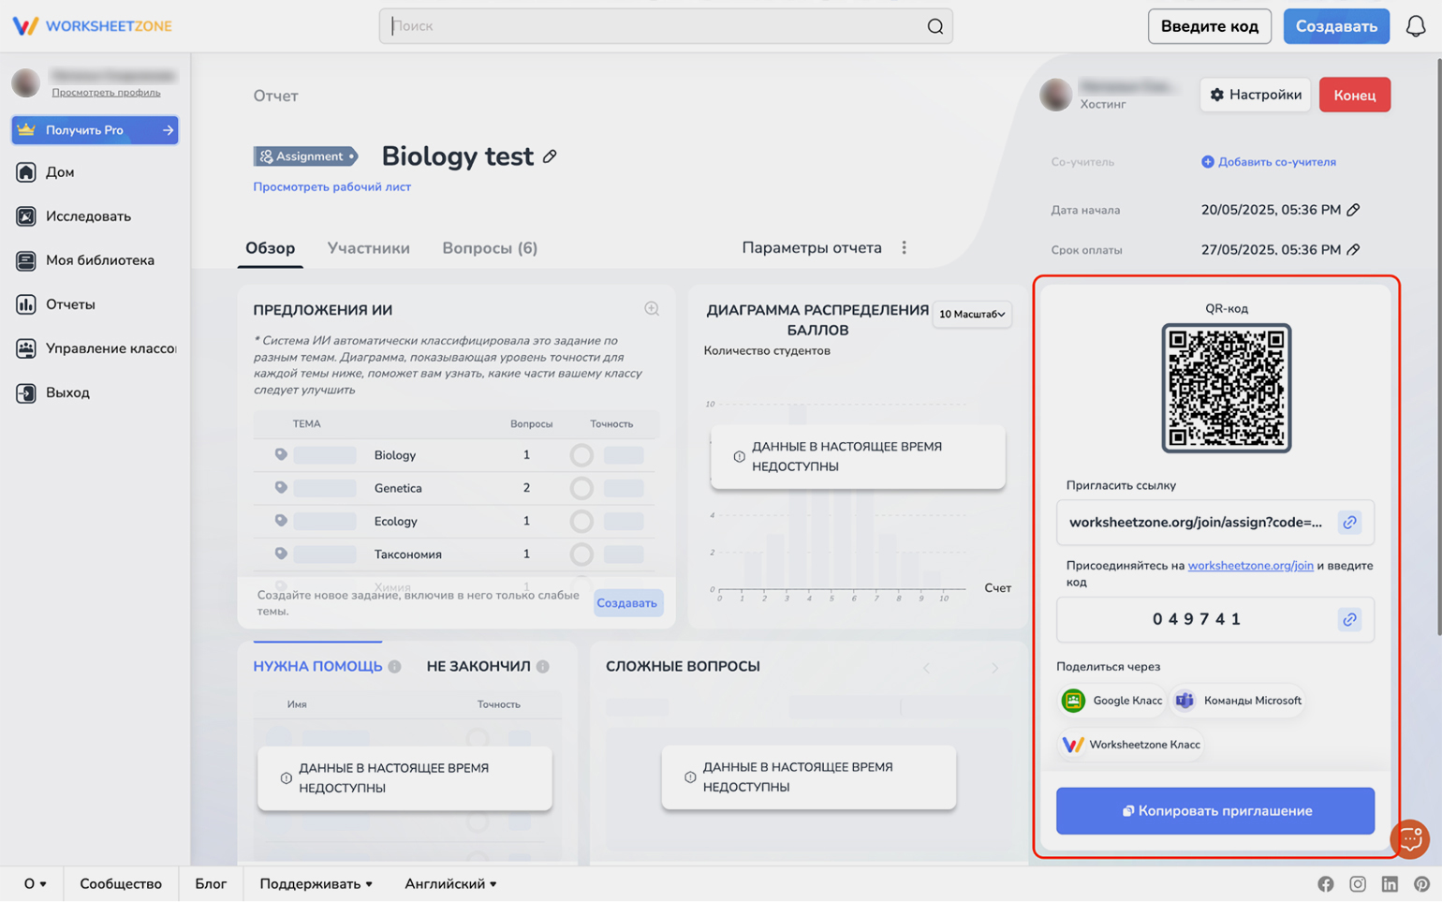Open the LinkedIn footer icon
1442x902 pixels.
[x=1390, y=884]
